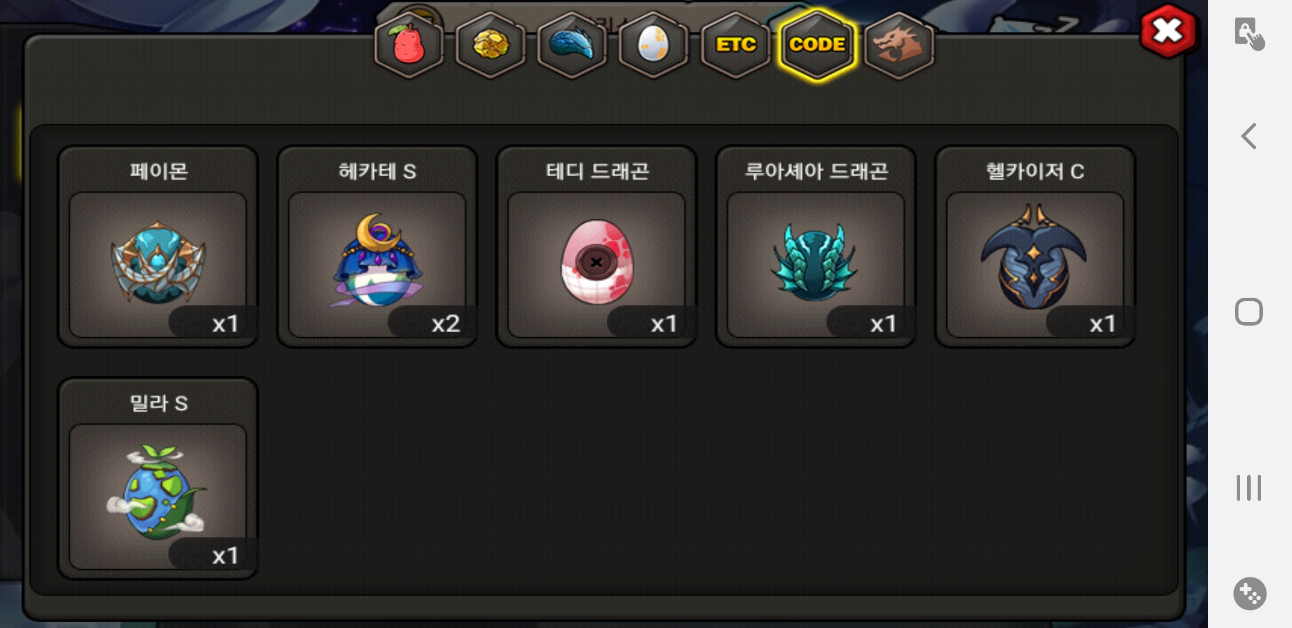Screen dimensions: 1292x628
Task: Close the inventory with red X
Action: point(1168,31)
